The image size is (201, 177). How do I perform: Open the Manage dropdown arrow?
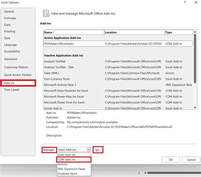tap(89, 149)
